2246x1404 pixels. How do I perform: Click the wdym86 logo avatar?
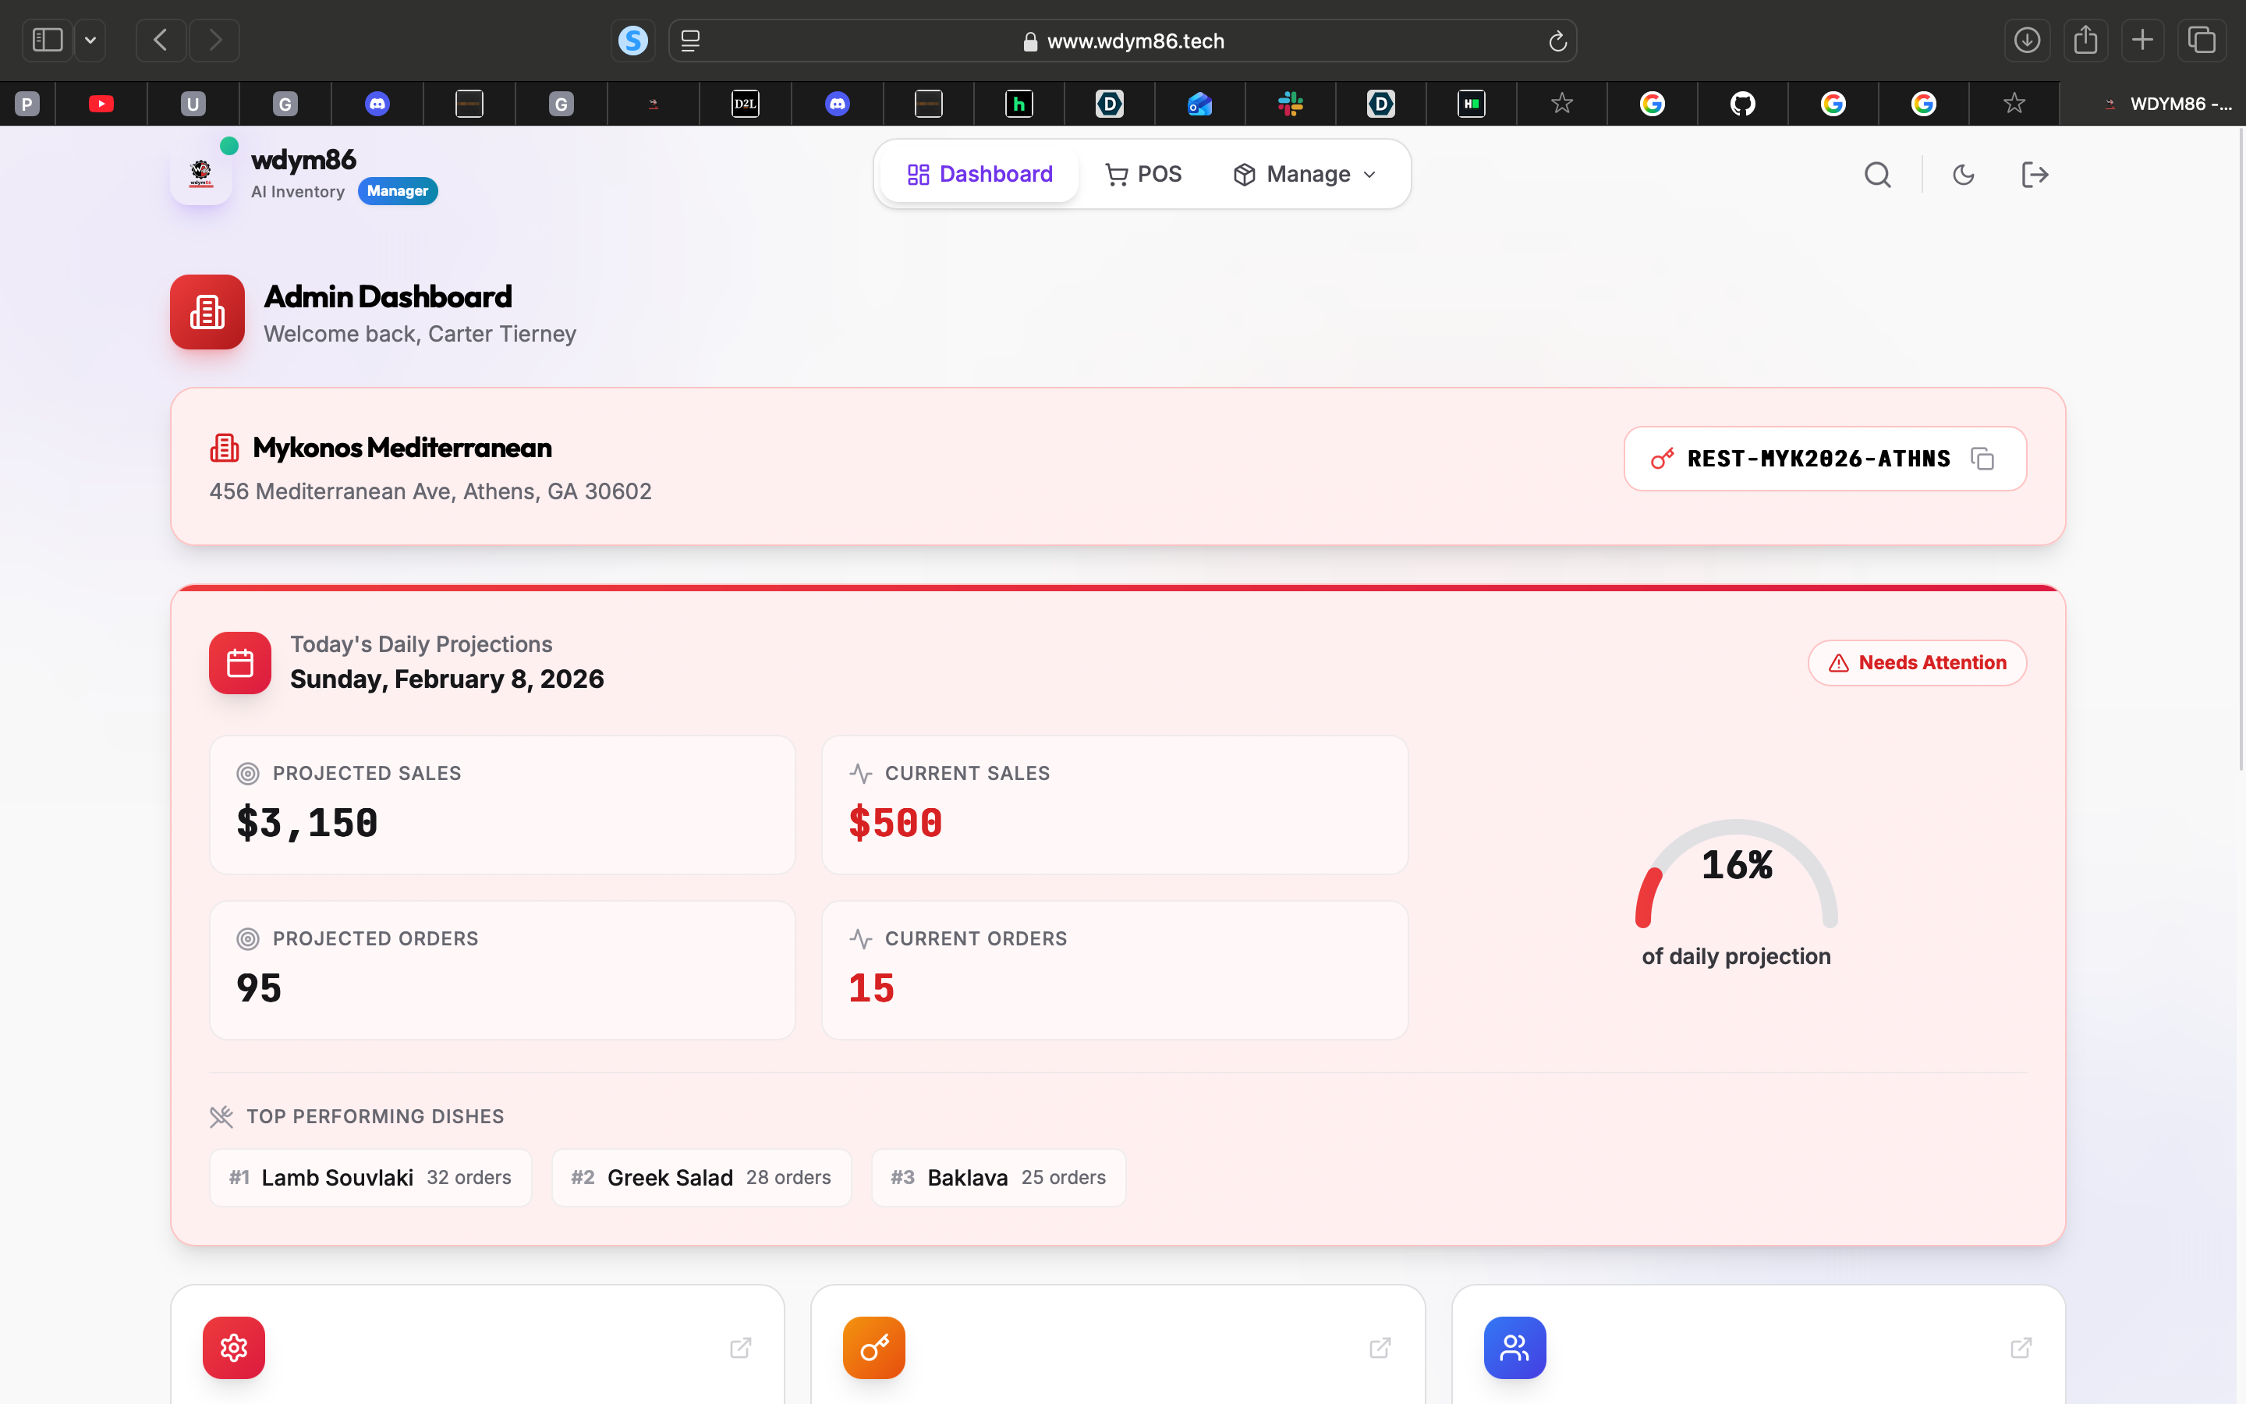click(x=201, y=174)
